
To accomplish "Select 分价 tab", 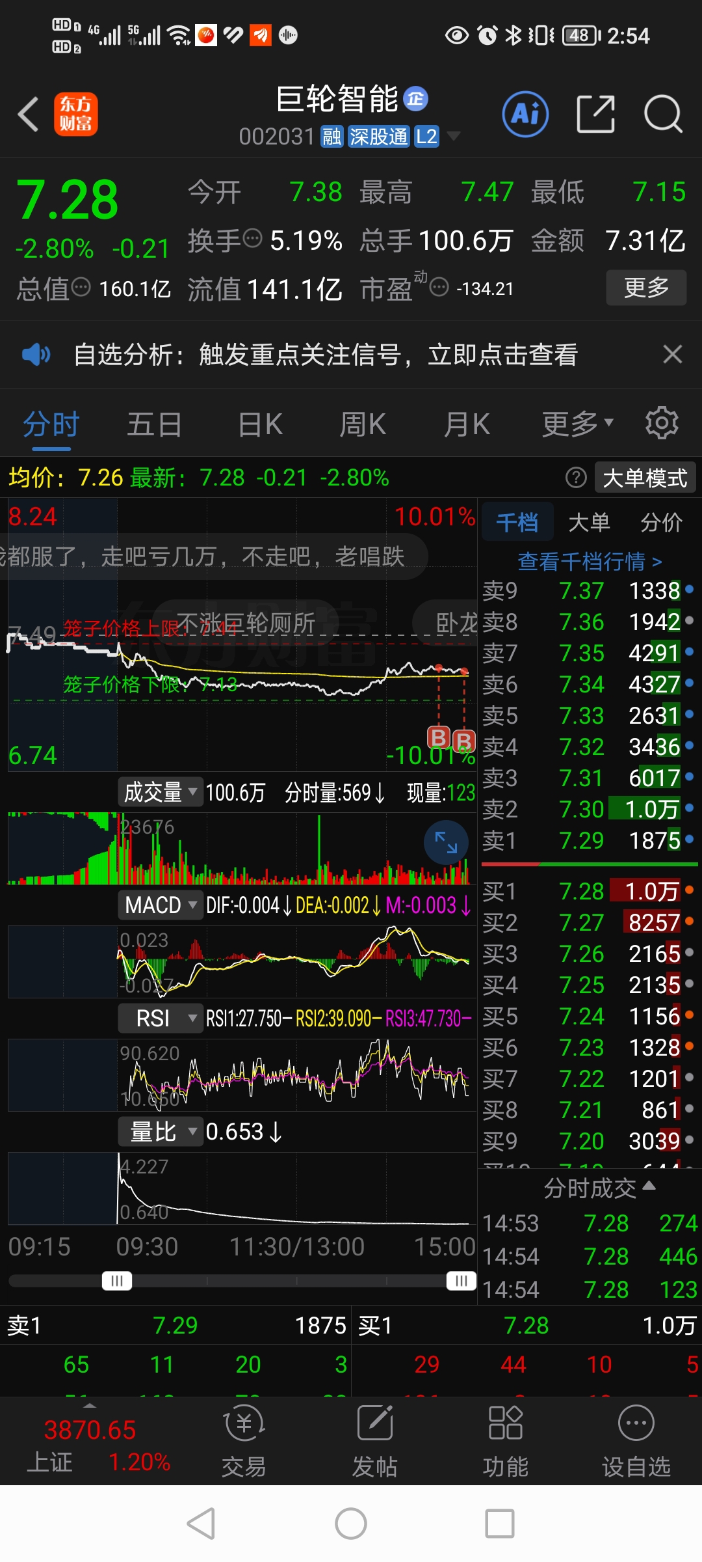I will [661, 522].
